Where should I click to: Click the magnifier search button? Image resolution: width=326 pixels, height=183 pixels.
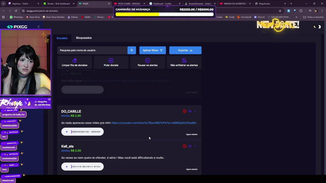(x=132, y=50)
